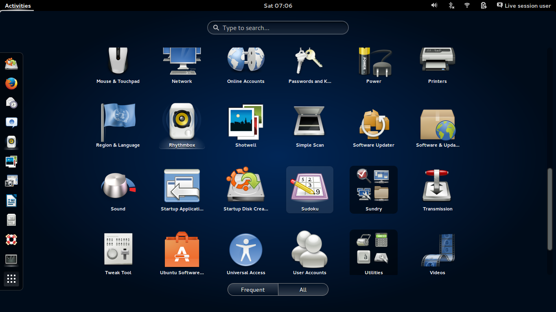Open the volume indicator in top bar
The image size is (556, 312).
coord(434,5)
